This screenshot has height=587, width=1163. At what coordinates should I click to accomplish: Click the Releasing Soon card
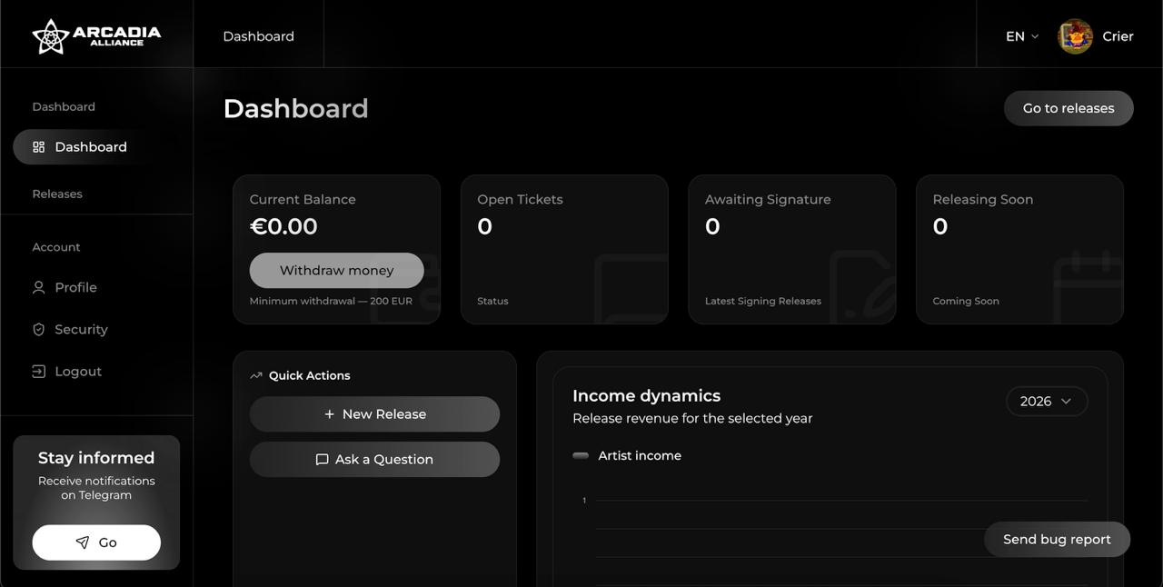[x=1019, y=250]
